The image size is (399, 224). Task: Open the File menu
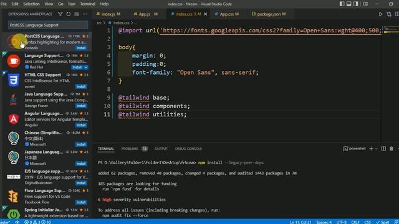(4, 4)
